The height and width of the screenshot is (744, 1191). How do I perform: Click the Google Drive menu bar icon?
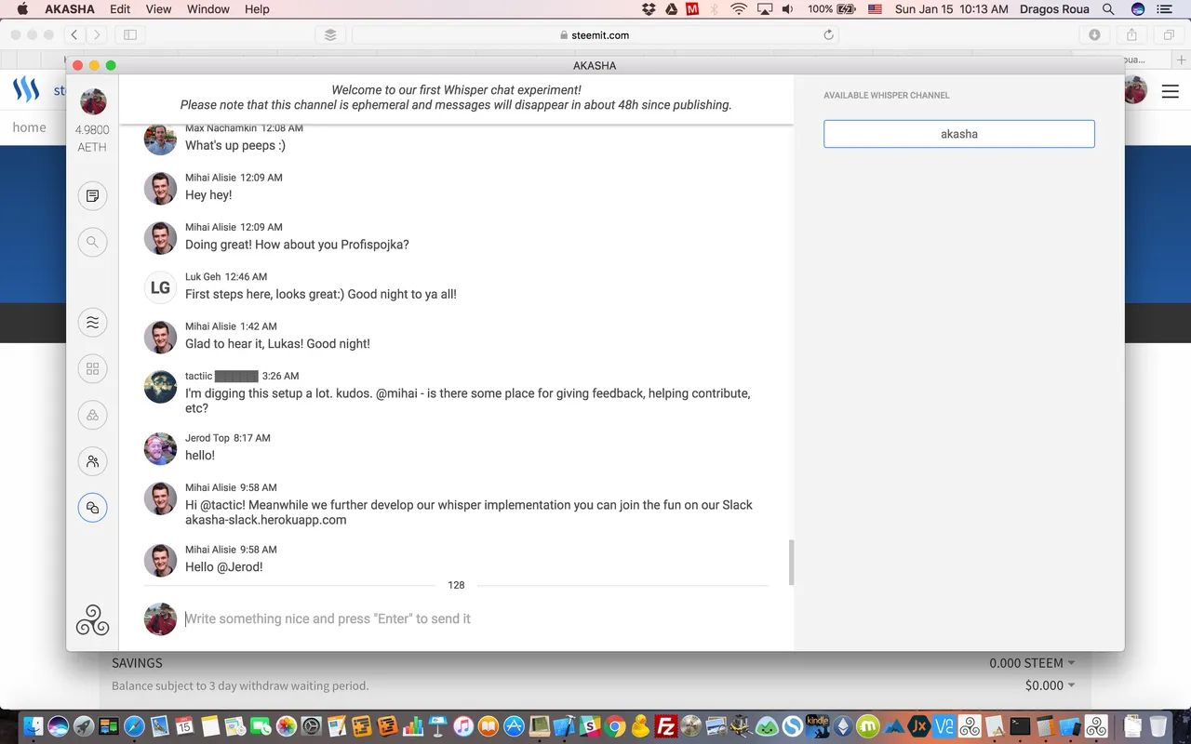[x=671, y=9]
